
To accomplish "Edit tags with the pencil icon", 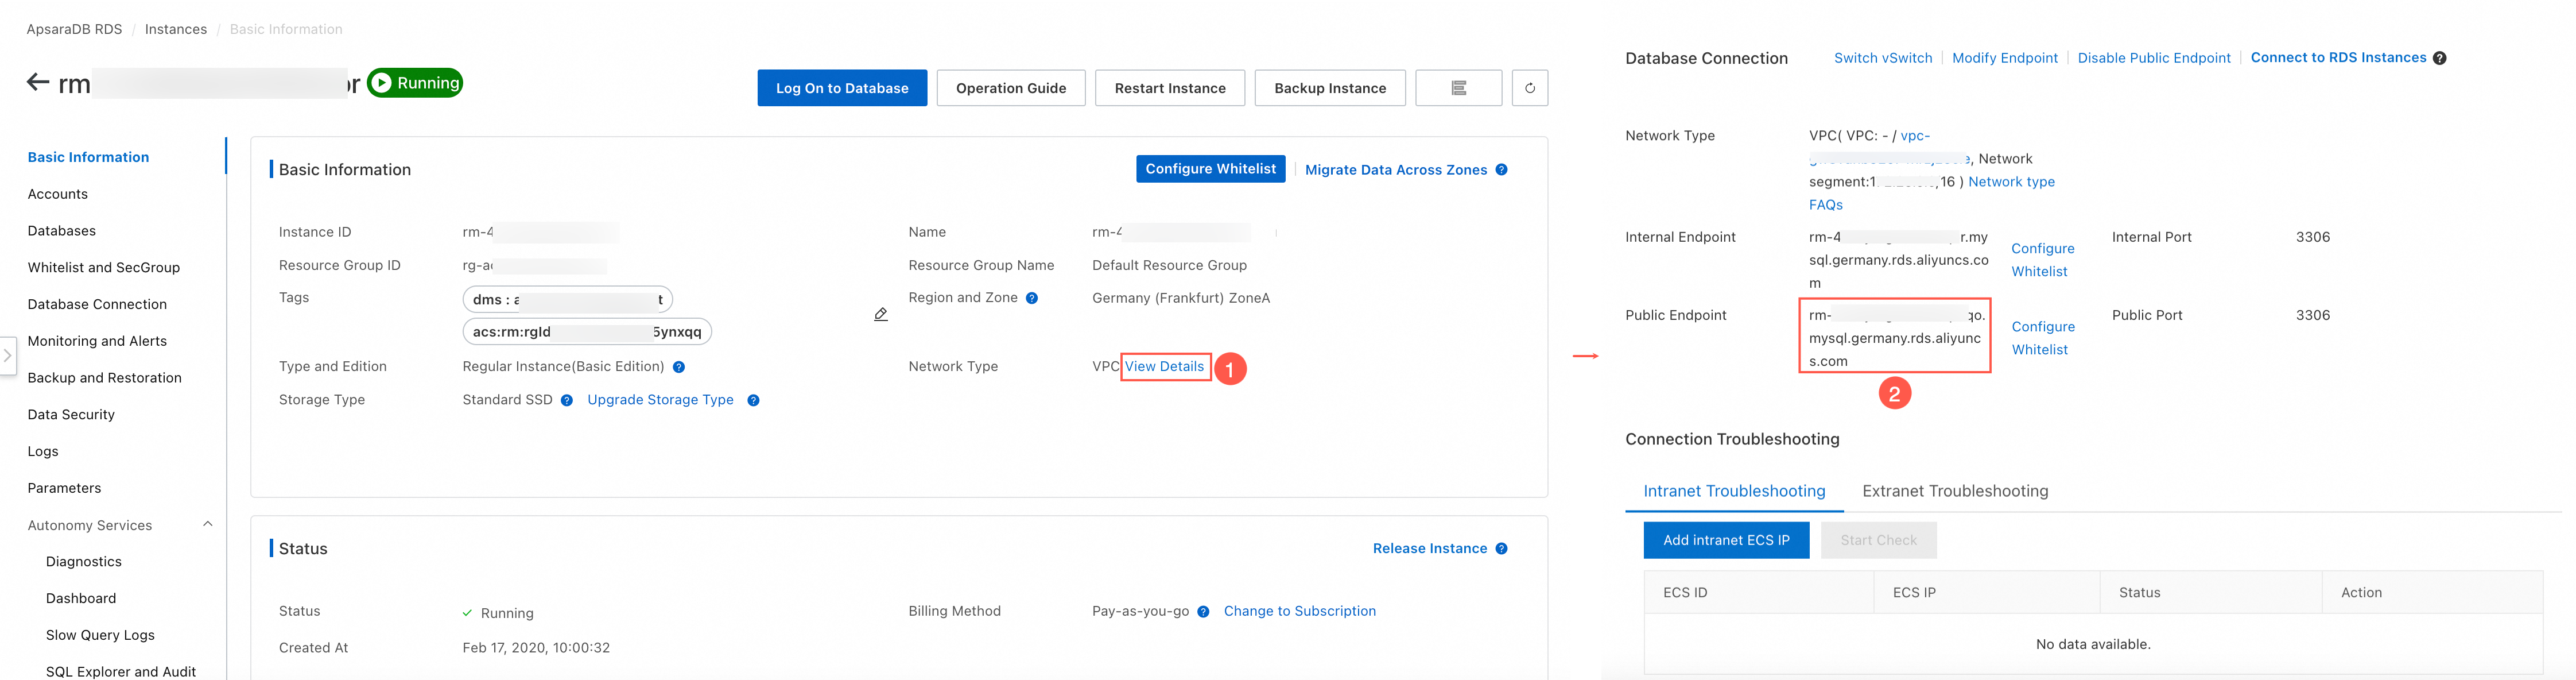I will [x=881, y=314].
